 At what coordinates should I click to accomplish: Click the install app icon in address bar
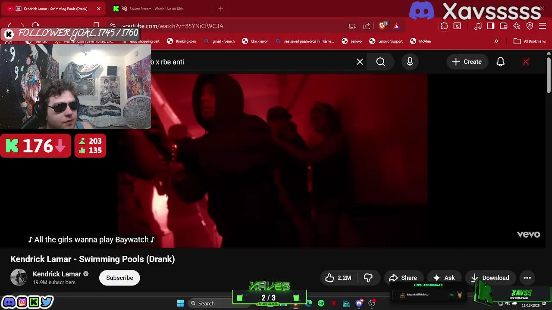[x=352, y=26]
